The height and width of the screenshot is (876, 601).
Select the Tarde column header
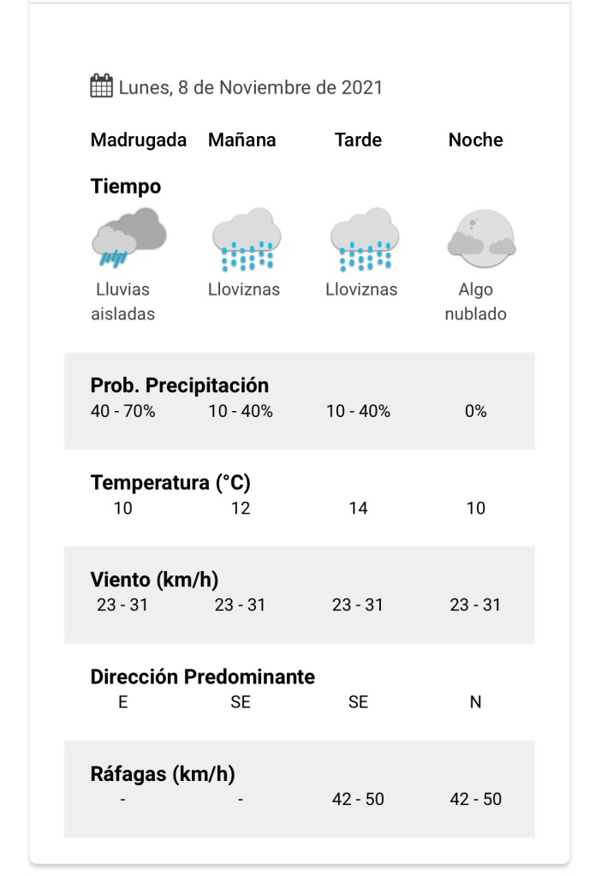click(x=358, y=140)
